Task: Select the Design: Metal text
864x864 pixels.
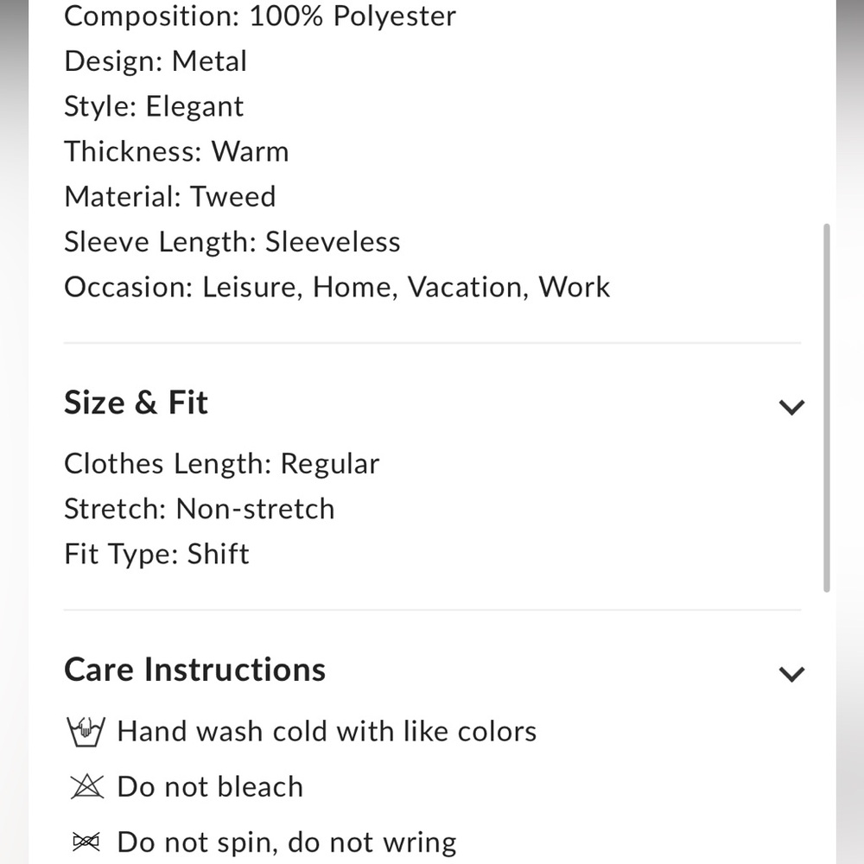Action: coord(156,61)
